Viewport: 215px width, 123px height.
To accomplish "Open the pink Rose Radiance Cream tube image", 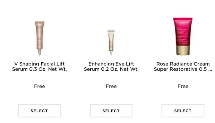I will (x=183, y=36).
